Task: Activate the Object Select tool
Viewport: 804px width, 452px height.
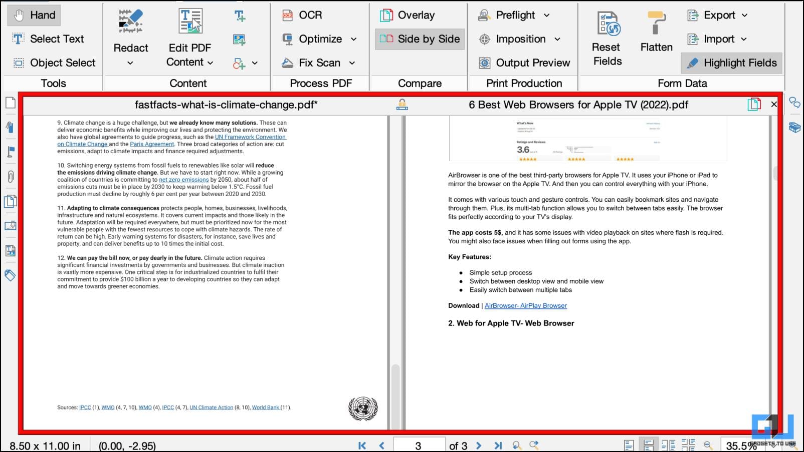Action: click(x=54, y=63)
